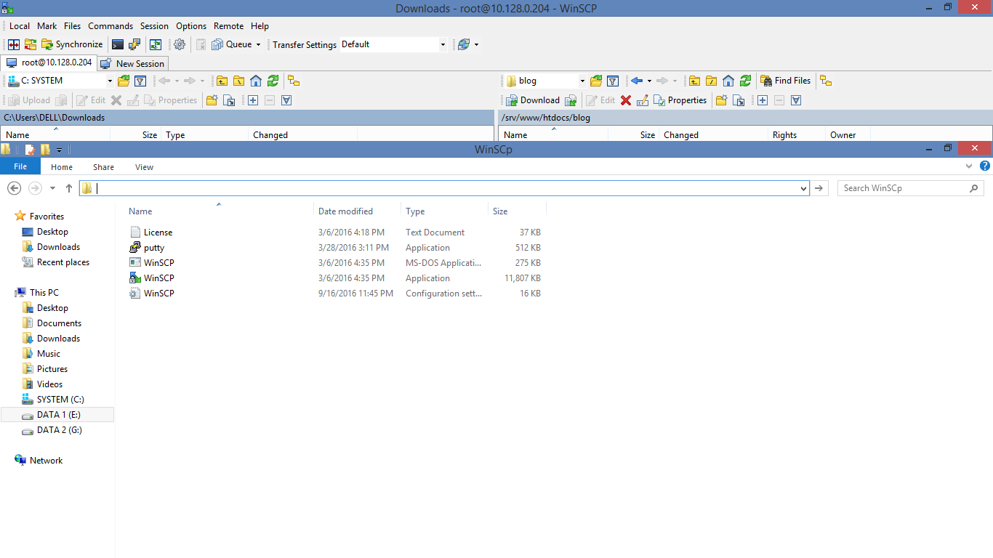Go to remote parent directory icon
Viewport: 993px width, 558px height.
coord(694,81)
